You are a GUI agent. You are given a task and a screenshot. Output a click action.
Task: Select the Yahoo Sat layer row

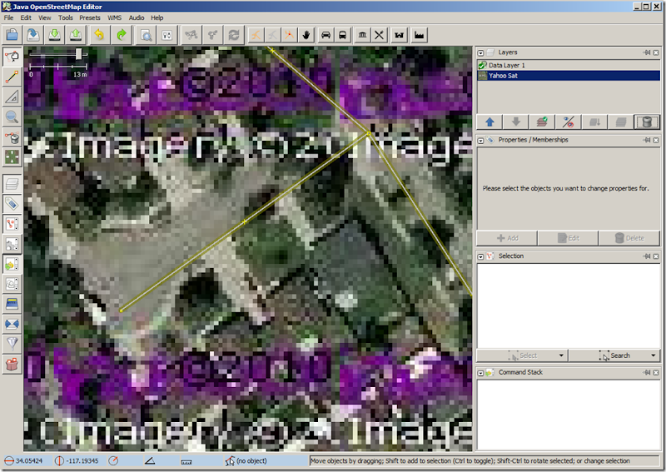569,76
